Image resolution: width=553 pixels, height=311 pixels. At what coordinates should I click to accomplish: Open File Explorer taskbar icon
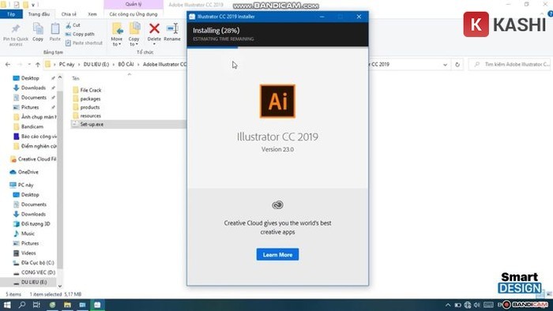coord(67,305)
